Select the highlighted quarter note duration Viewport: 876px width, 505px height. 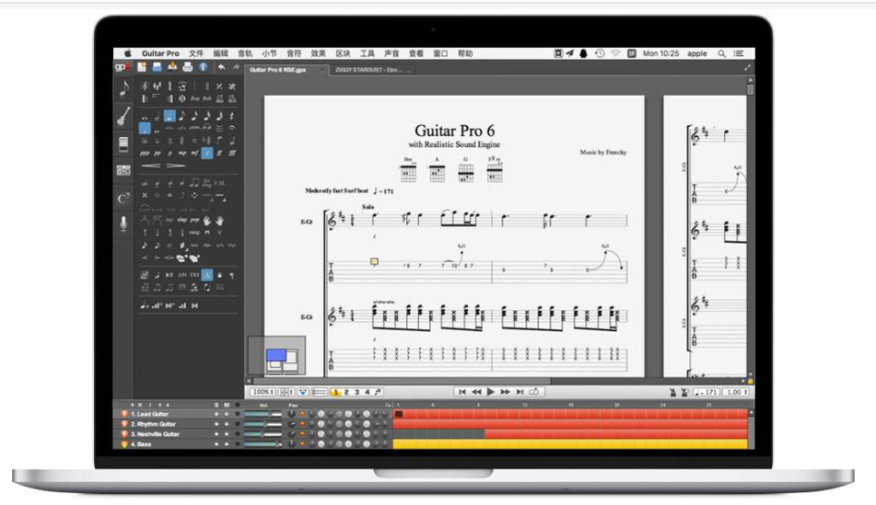pos(169,116)
